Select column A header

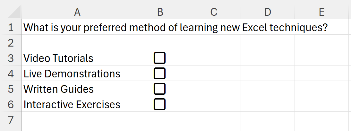pyautogui.click(x=77, y=12)
